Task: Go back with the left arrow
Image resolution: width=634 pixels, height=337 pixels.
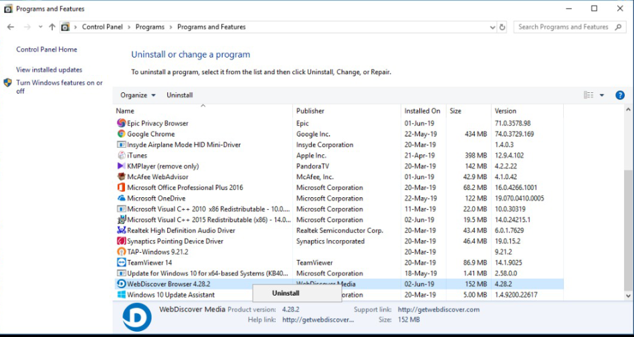Action: click(x=11, y=27)
